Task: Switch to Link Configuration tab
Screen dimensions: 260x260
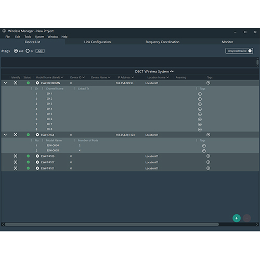Action: pyautogui.click(x=97, y=42)
